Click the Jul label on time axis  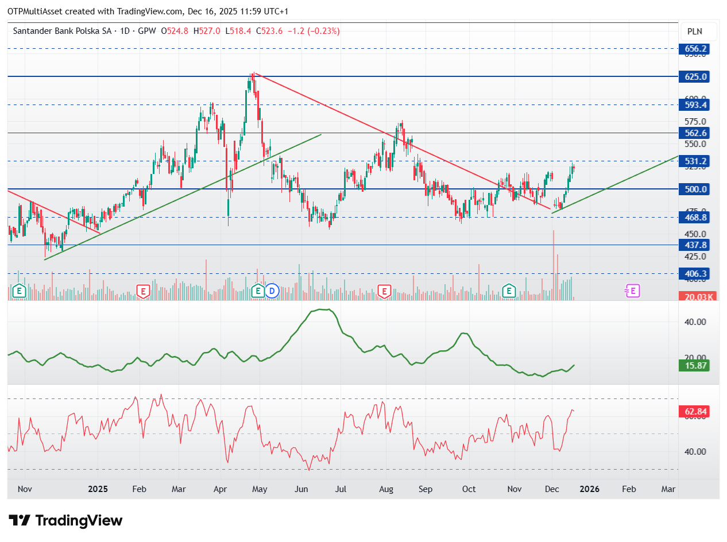click(x=340, y=489)
